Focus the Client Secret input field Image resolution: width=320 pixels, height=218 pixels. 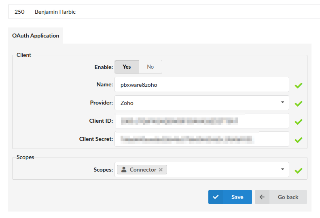(x=202, y=139)
